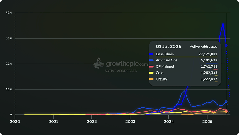Viewport: 239px width, 135px height.
Task: Click the Active Addresses tooltip header
Action: (204, 47)
